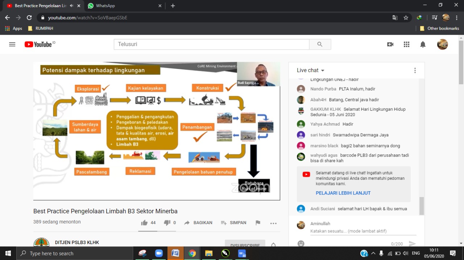This screenshot has height=260, width=464.
Task: Open live chat options three-dot menu
Action: click(415, 71)
